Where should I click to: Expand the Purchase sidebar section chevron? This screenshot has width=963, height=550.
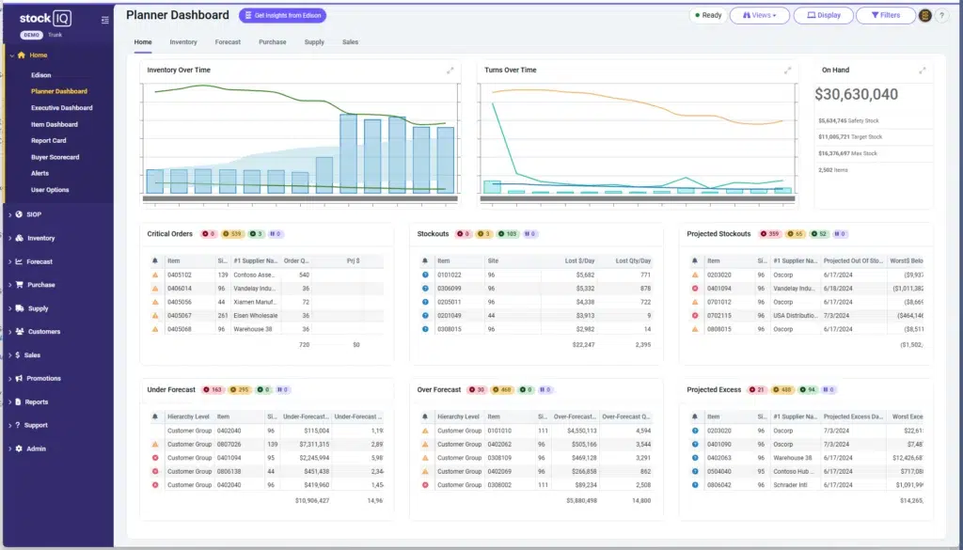point(9,285)
